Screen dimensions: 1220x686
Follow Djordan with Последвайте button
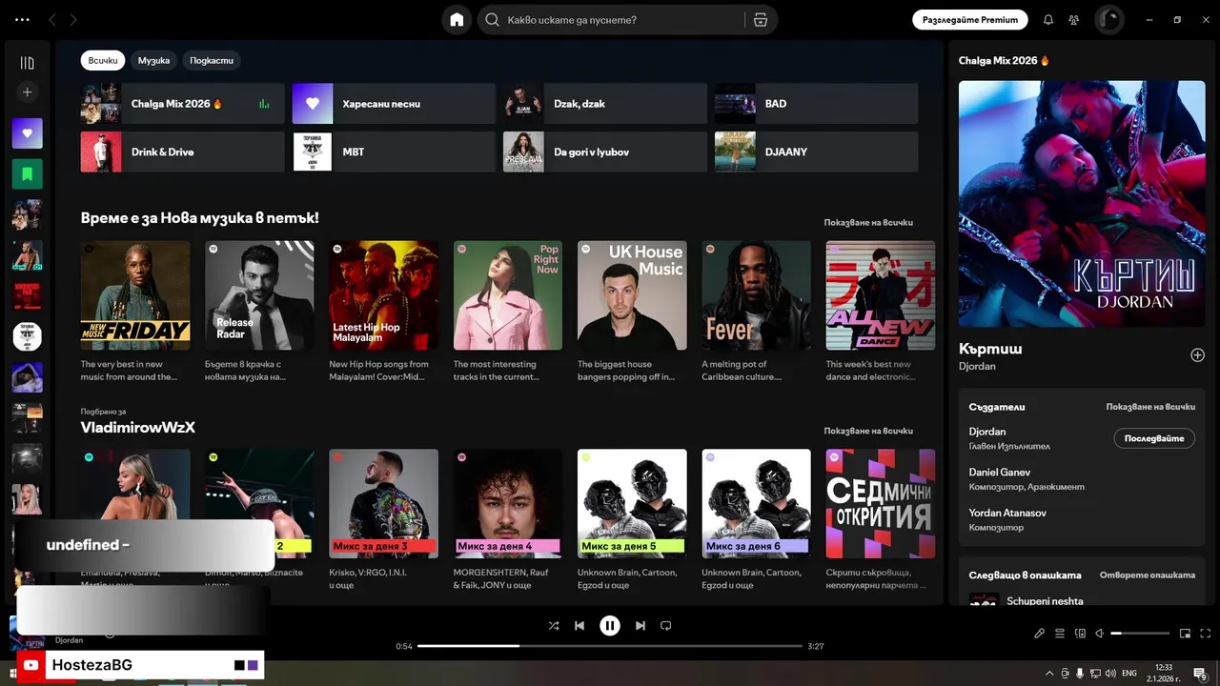(x=1153, y=438)
